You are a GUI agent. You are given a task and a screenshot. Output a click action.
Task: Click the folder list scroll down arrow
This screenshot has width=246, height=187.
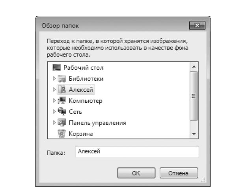pos(194,134)
